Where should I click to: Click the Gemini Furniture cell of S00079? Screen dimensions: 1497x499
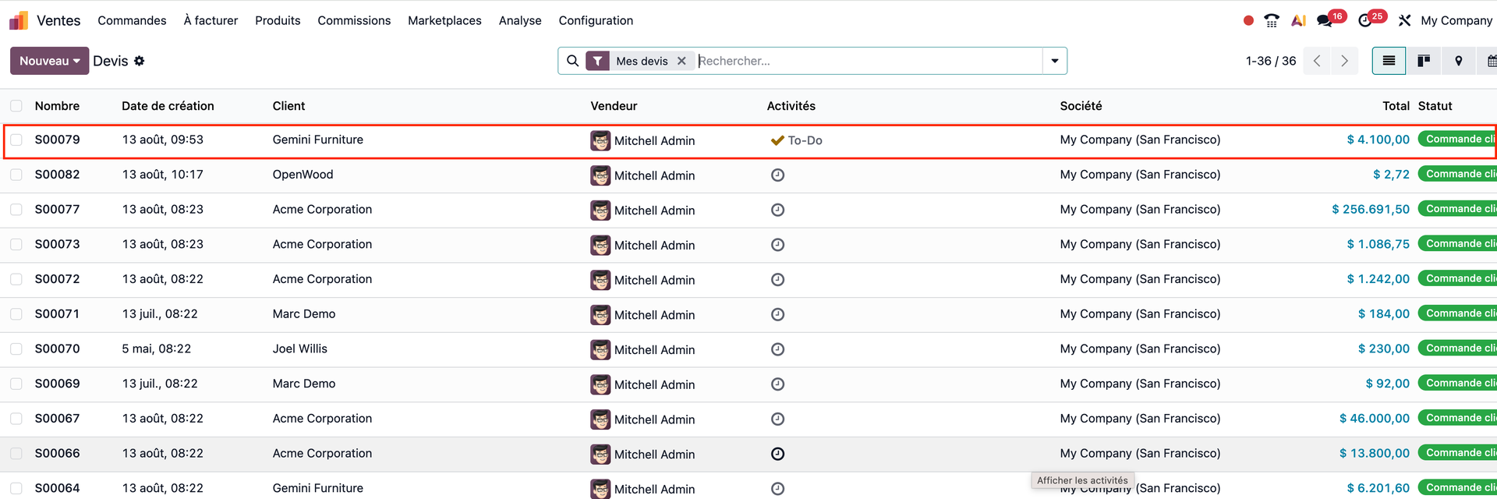pyautogui.click(x=318, y=140)
